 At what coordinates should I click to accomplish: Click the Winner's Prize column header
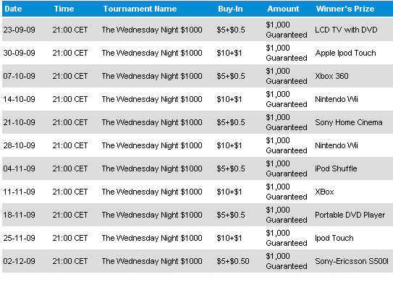(345, 9)
